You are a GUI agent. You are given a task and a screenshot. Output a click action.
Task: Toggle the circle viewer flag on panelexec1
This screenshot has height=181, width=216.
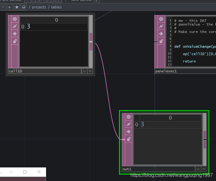[161, 19]
